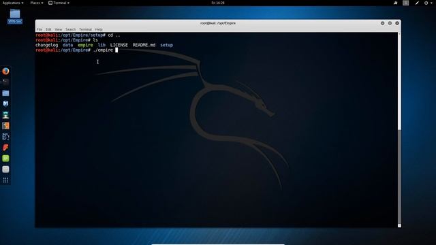The height and width of the screenshot is (245, 436).
Task: Open the Terminal menu in the menubar
Action: 85,29
